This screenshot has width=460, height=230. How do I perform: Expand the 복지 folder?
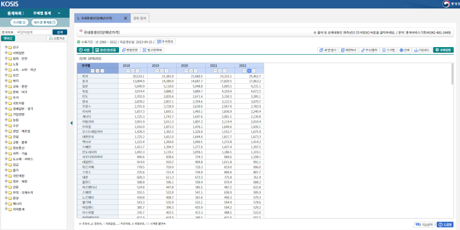coord(6,81)
